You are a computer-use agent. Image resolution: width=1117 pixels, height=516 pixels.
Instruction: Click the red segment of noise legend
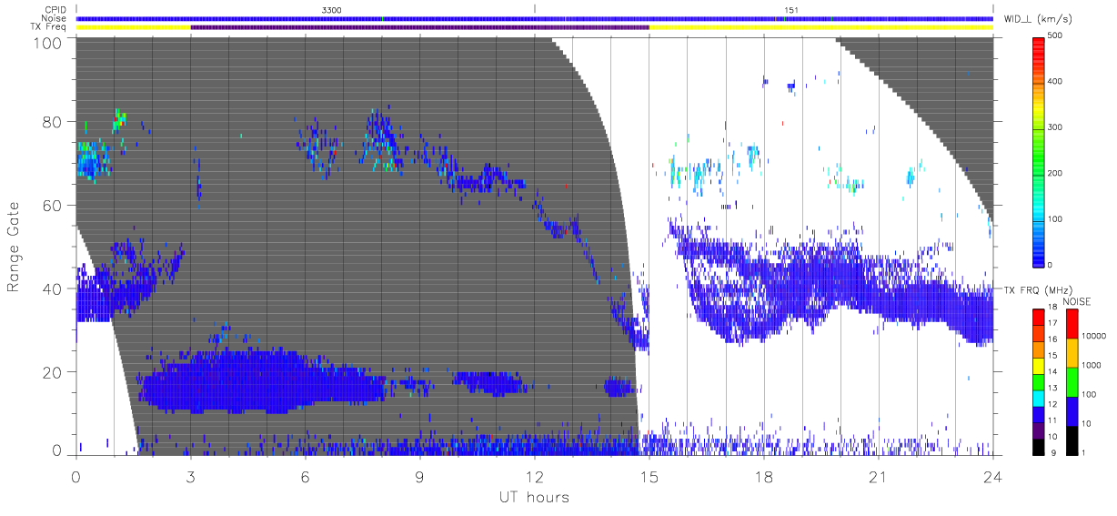pyautogui.click(x=1071, y=322)
